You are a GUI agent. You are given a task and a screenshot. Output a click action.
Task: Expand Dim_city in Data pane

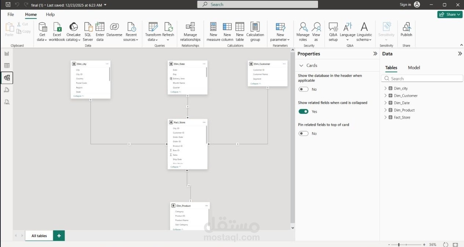point(386,88)
